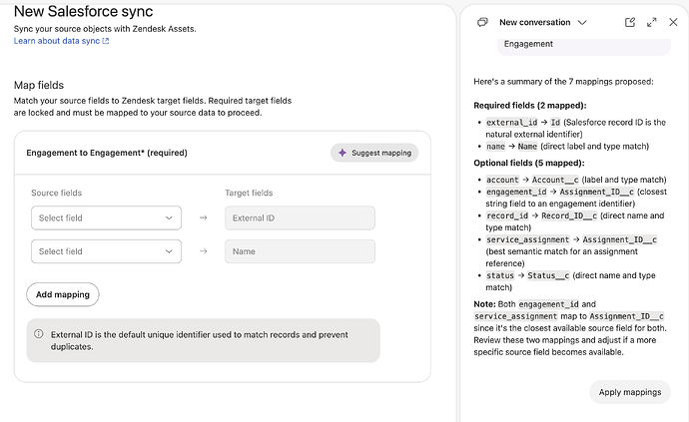Click the Record_ID__c code token
The image size is (689, 422).
click(569, 215)
